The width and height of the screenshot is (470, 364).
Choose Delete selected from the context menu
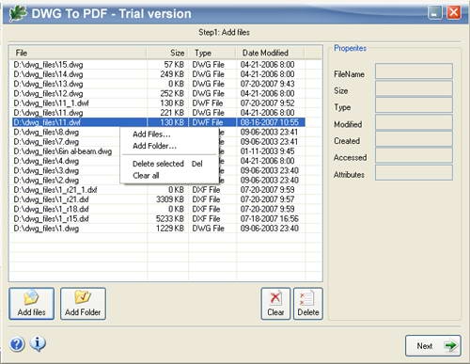pos(158,164)
